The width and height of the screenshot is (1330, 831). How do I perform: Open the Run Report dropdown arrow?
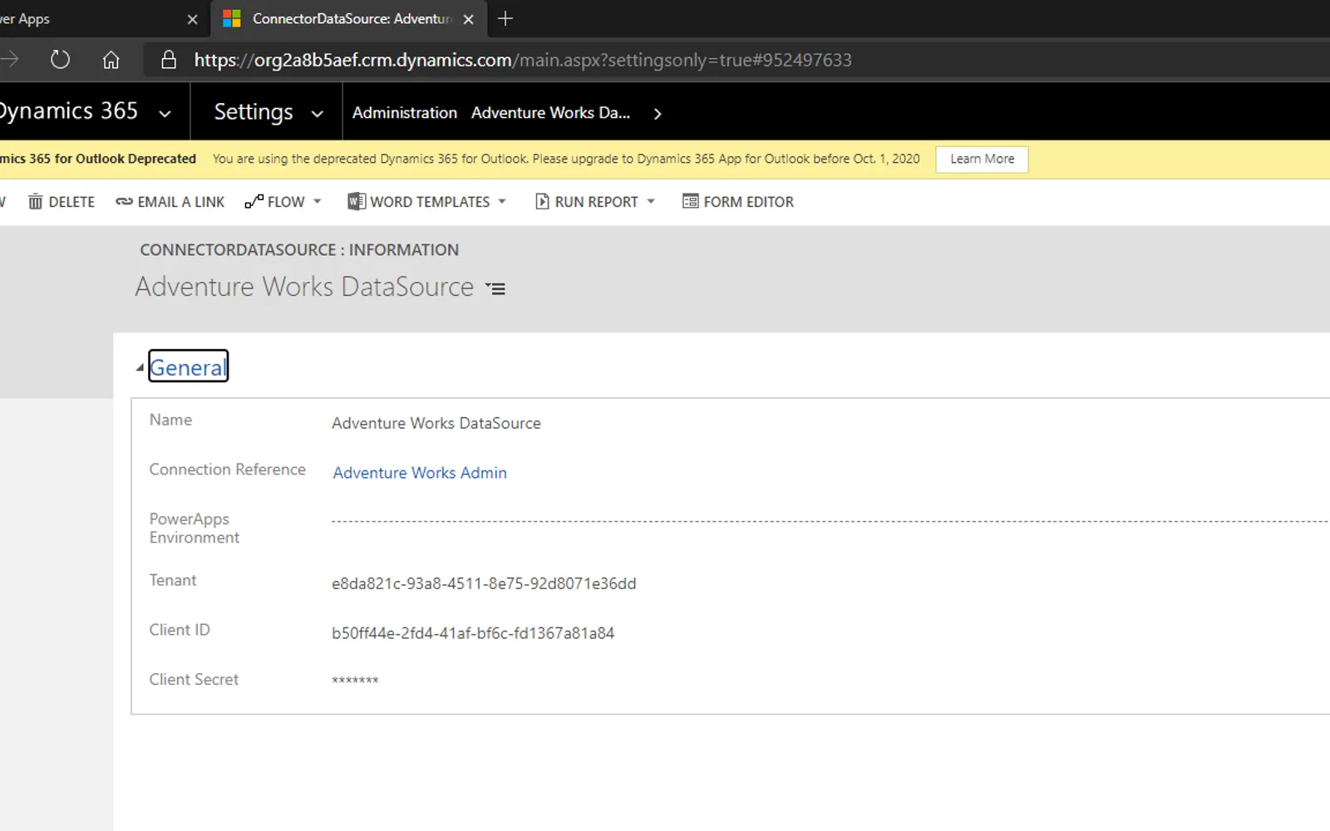[x=651, y=202]
